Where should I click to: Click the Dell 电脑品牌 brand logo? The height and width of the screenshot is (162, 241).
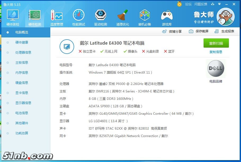click(x=216, y=69)
